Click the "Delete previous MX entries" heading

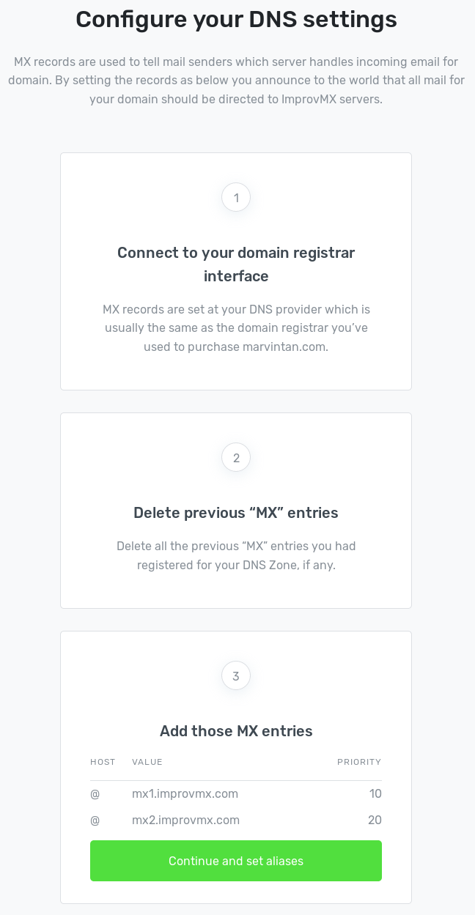pyautogui.click(x=236, y=513)
